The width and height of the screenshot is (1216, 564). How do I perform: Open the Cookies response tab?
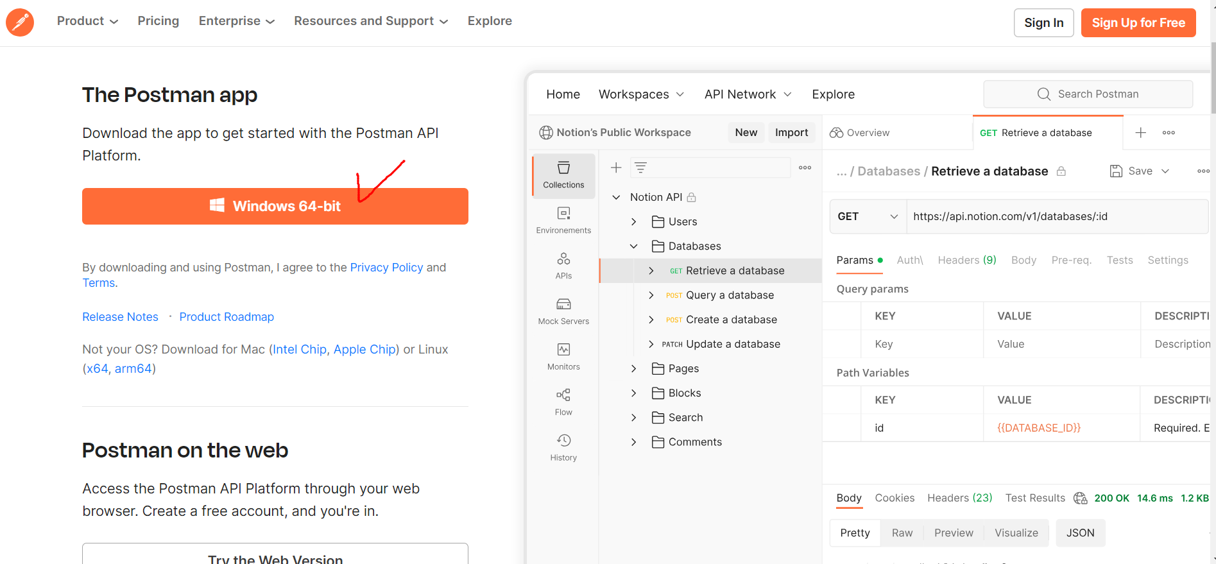click(895, 499)
